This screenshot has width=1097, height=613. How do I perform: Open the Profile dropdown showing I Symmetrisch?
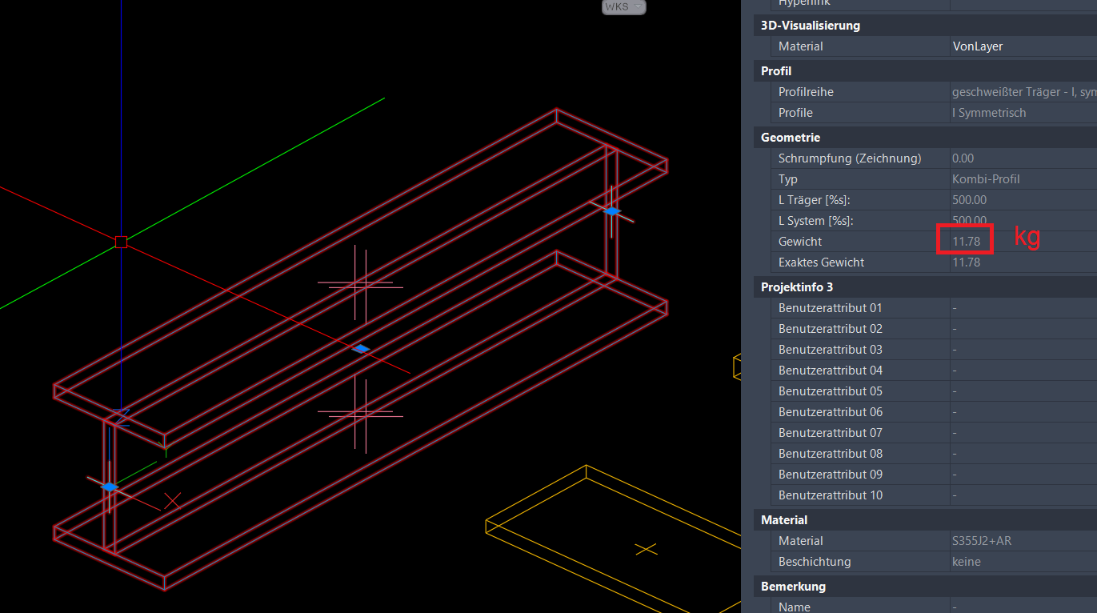coord(1000,112)
